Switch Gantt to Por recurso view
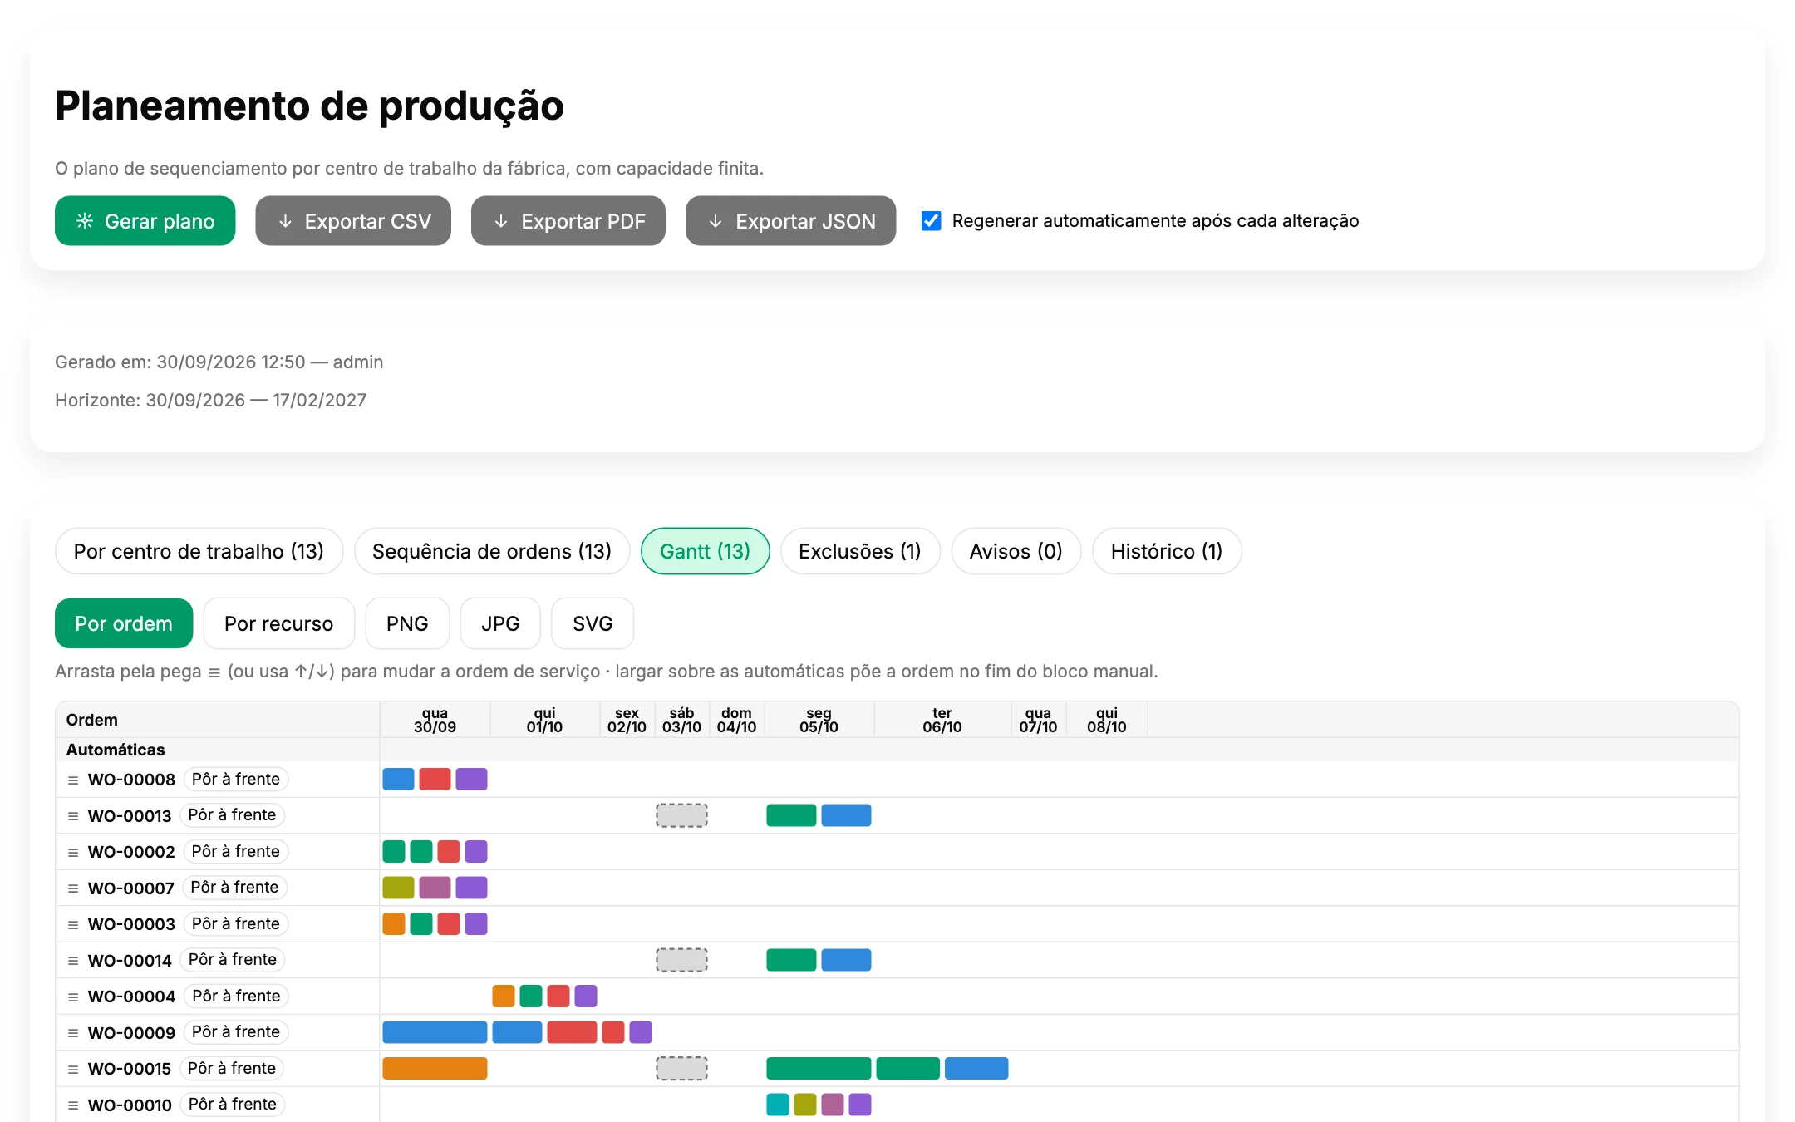 pos(278,623)
